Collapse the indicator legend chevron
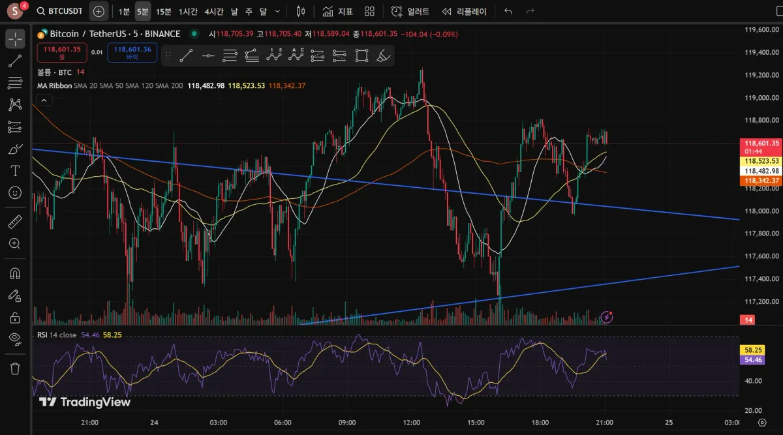 (x=44, y=100)
